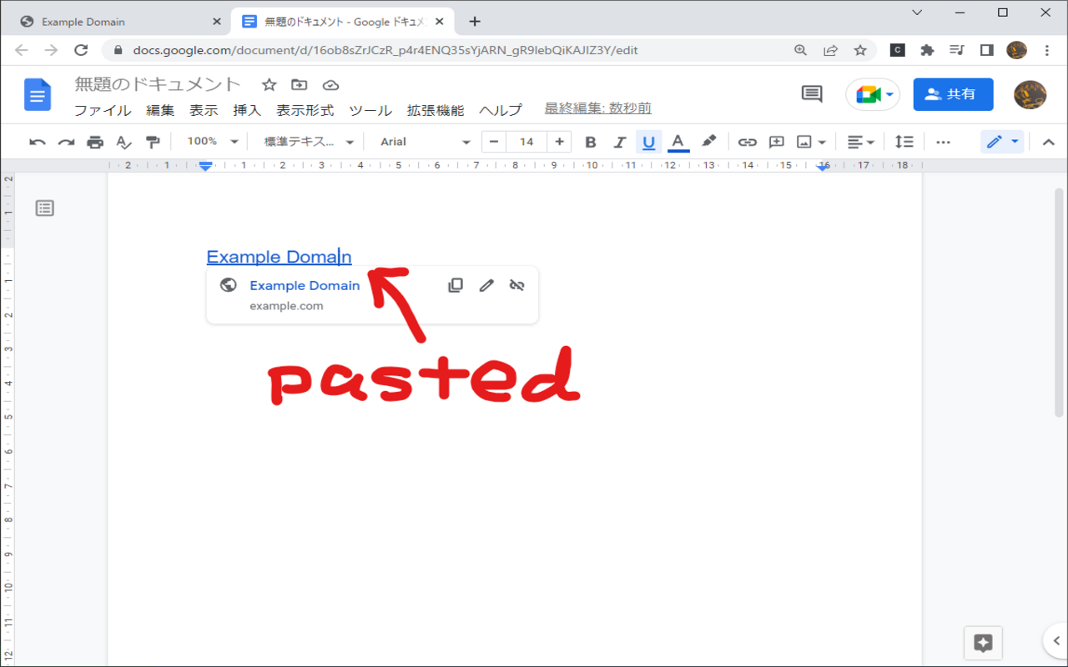Run spell check with the spelling icon
Screen dimensions: 1068x667
coord(123,143)
